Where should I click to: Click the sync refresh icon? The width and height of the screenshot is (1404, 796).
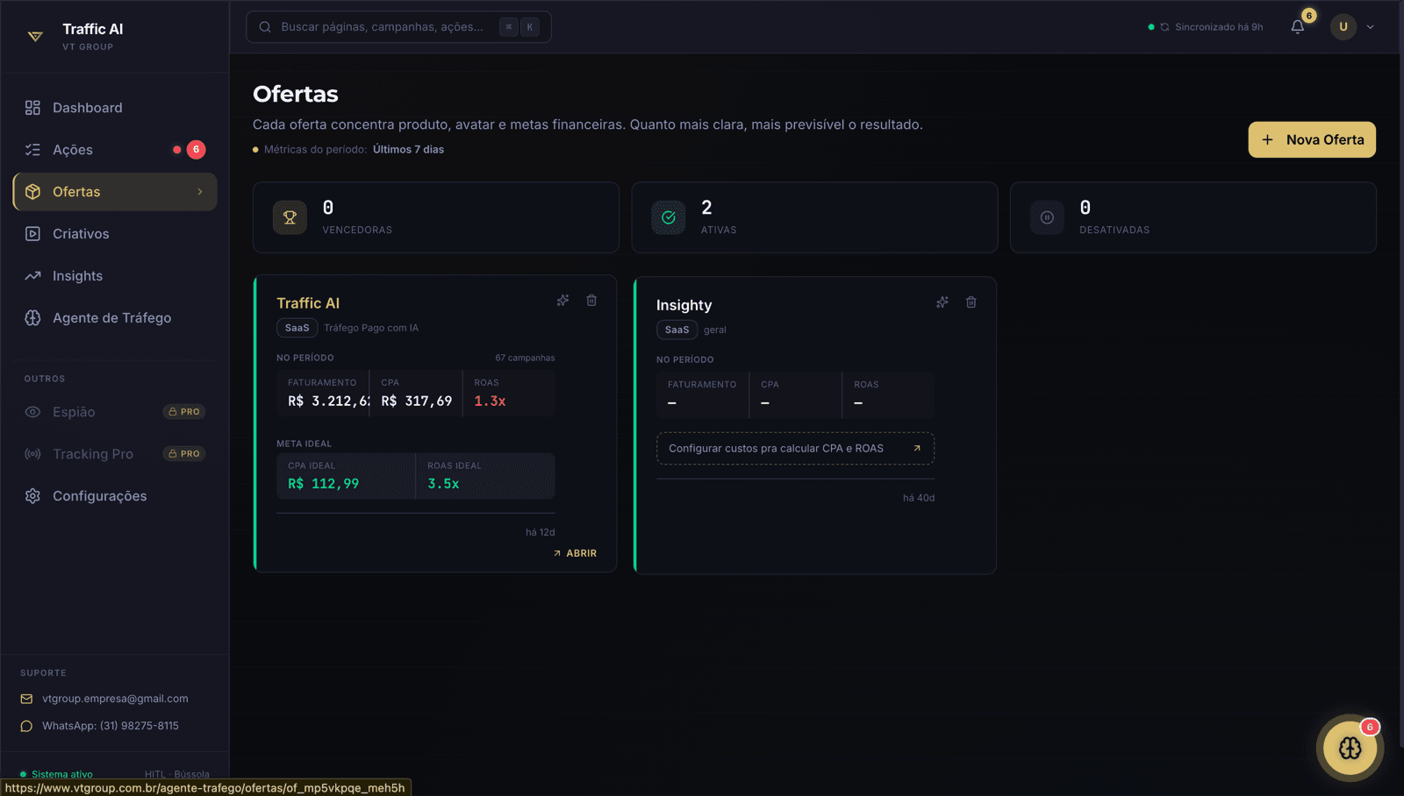(x=1165, y=27)
